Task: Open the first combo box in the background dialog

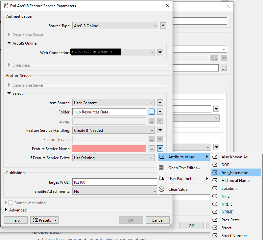Action: pos(200,49)
